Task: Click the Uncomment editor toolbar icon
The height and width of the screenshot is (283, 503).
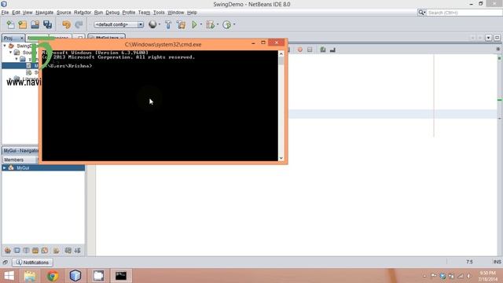Action: pyautogui.click(x=332, y=50)
